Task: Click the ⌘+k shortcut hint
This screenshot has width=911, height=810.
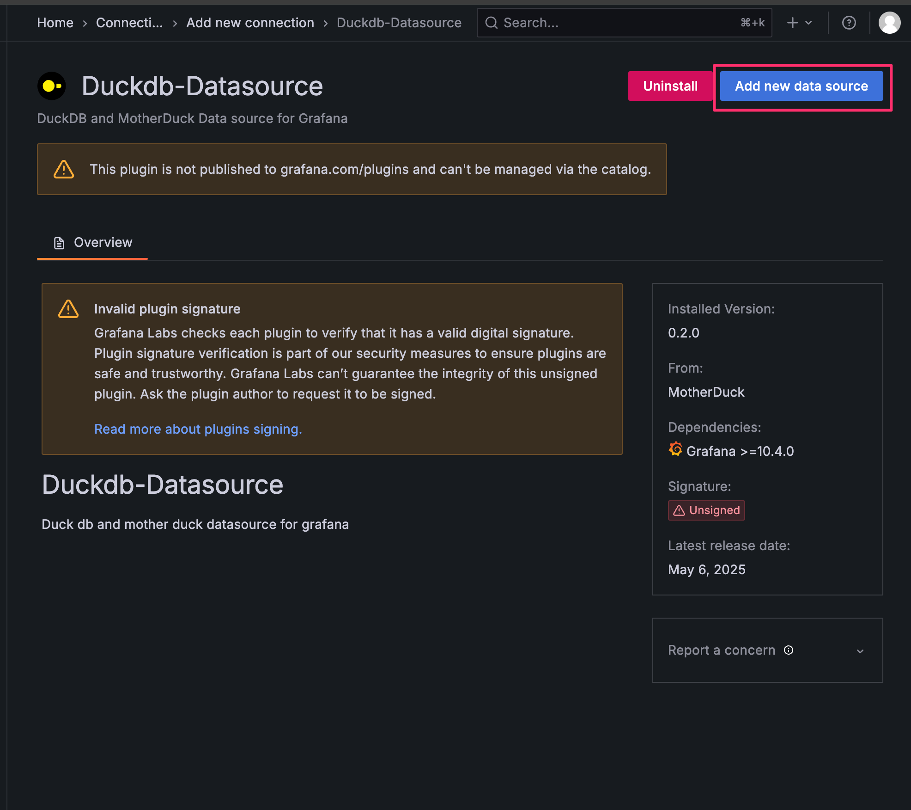Action: pos(753,23)
